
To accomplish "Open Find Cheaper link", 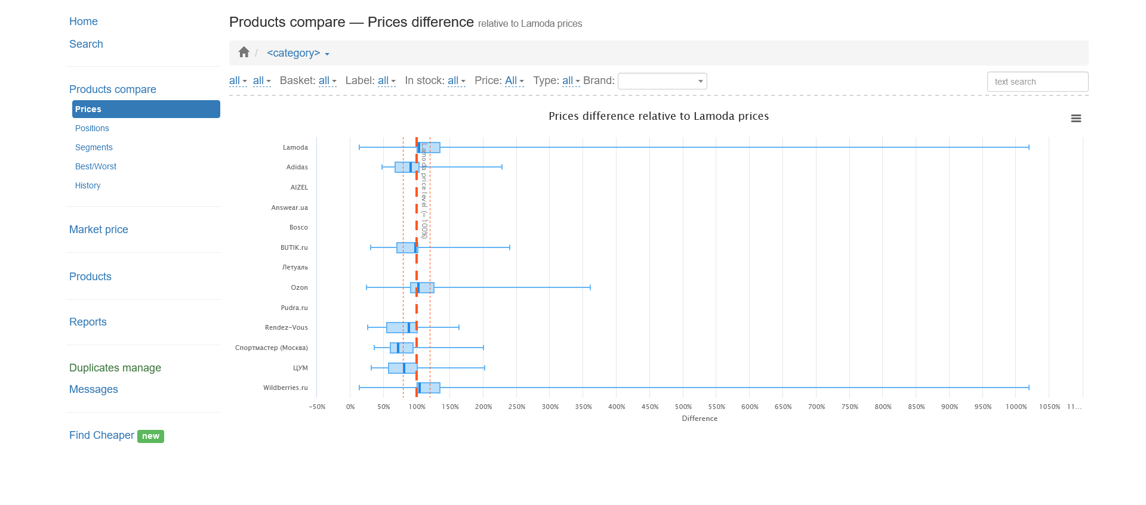I will [x=101, y=435].
